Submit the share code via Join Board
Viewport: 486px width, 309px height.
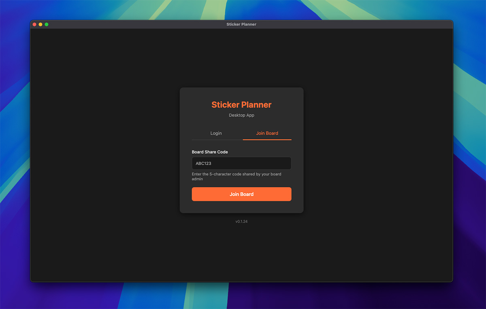coord(241,194)
